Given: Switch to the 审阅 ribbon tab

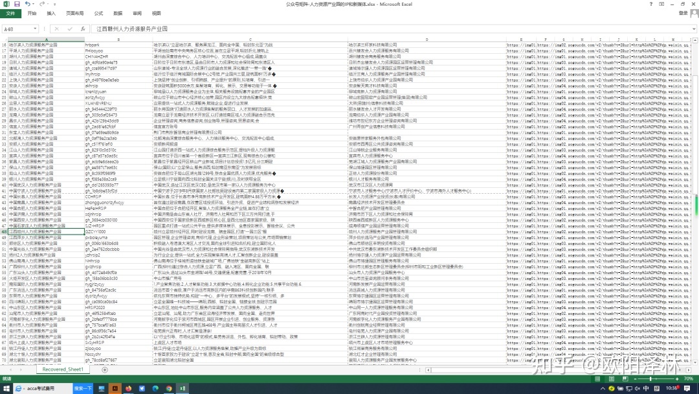Looking at the screenshot, I should point(137,14).
